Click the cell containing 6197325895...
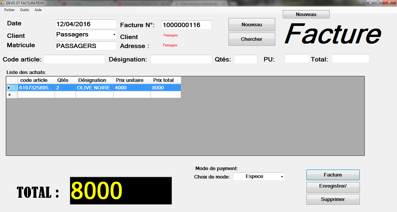The image size is (397, 212). [36, 88]
